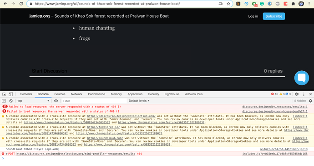This screenshot has width=314, height=166.
Task: Switch to the Security tab
Action: 154,94
